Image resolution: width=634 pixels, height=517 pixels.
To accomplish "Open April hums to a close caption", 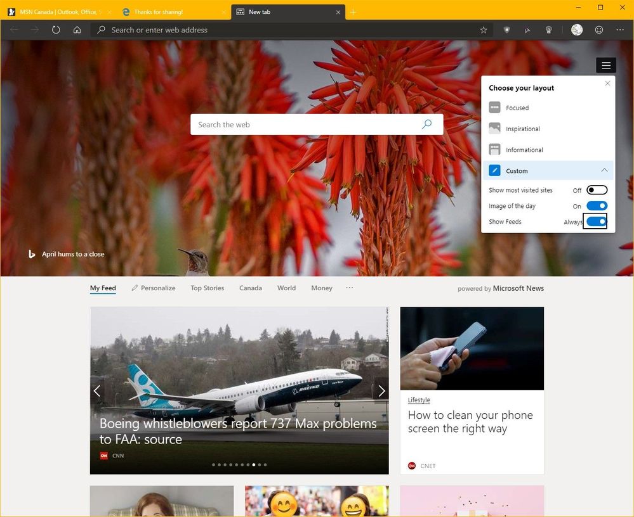I will [73, 254].
